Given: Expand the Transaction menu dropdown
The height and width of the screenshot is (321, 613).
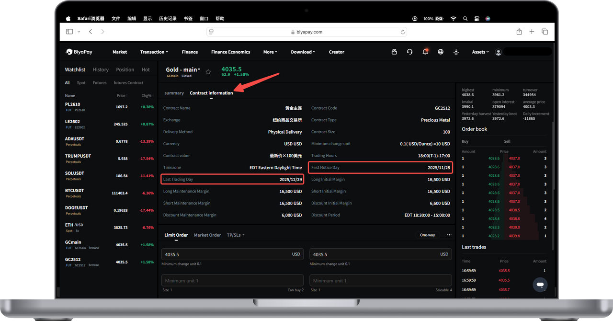Looking at the screenshot, I should [x=154, y=52].
